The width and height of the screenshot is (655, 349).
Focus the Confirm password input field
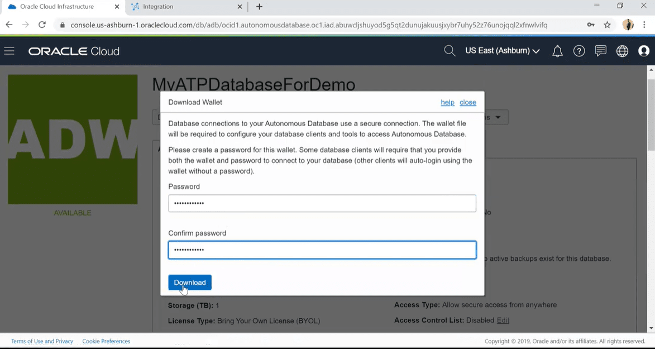pos(322,250)
